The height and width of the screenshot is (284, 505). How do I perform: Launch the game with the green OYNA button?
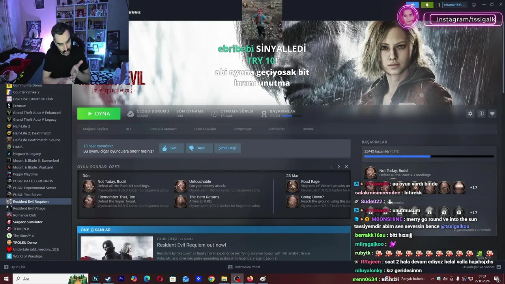[99, 114]
